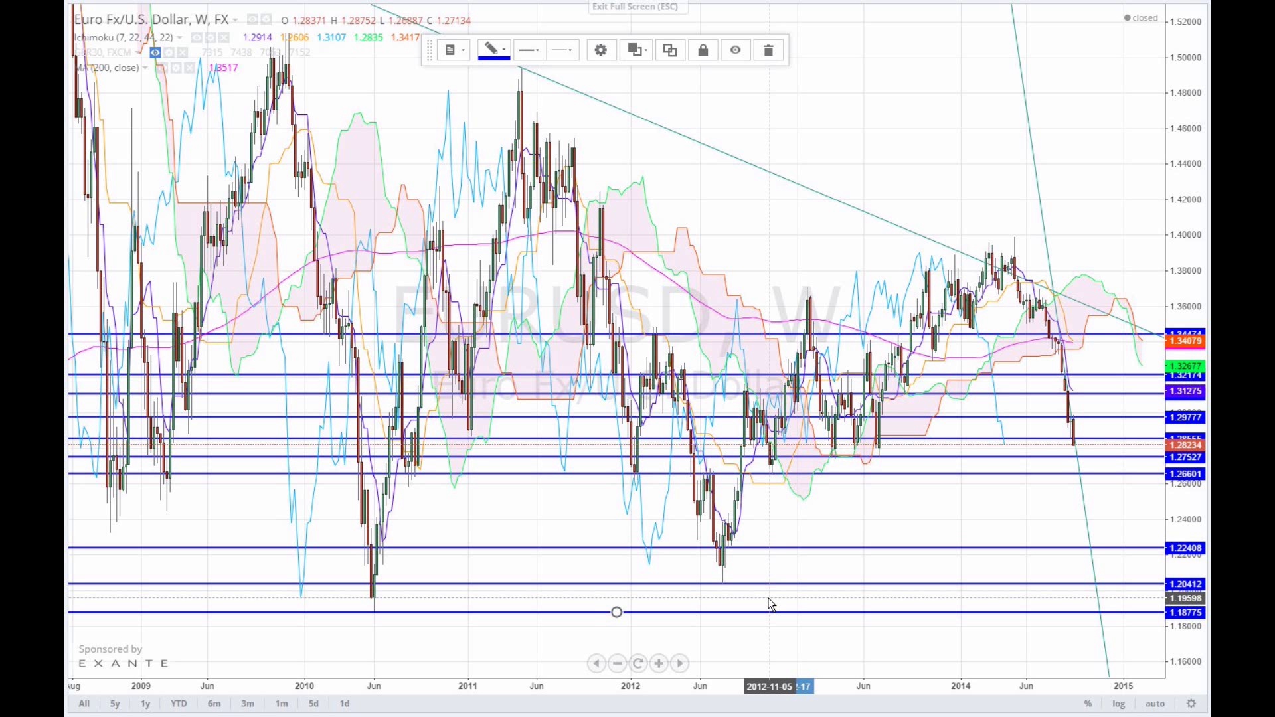Screen dimensions: 1275x717
Task: Toggle log scale on price axis
Action: [x=1119, y=704]
